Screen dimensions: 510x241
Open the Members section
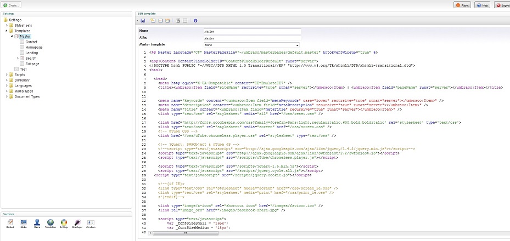click(91, 222)
